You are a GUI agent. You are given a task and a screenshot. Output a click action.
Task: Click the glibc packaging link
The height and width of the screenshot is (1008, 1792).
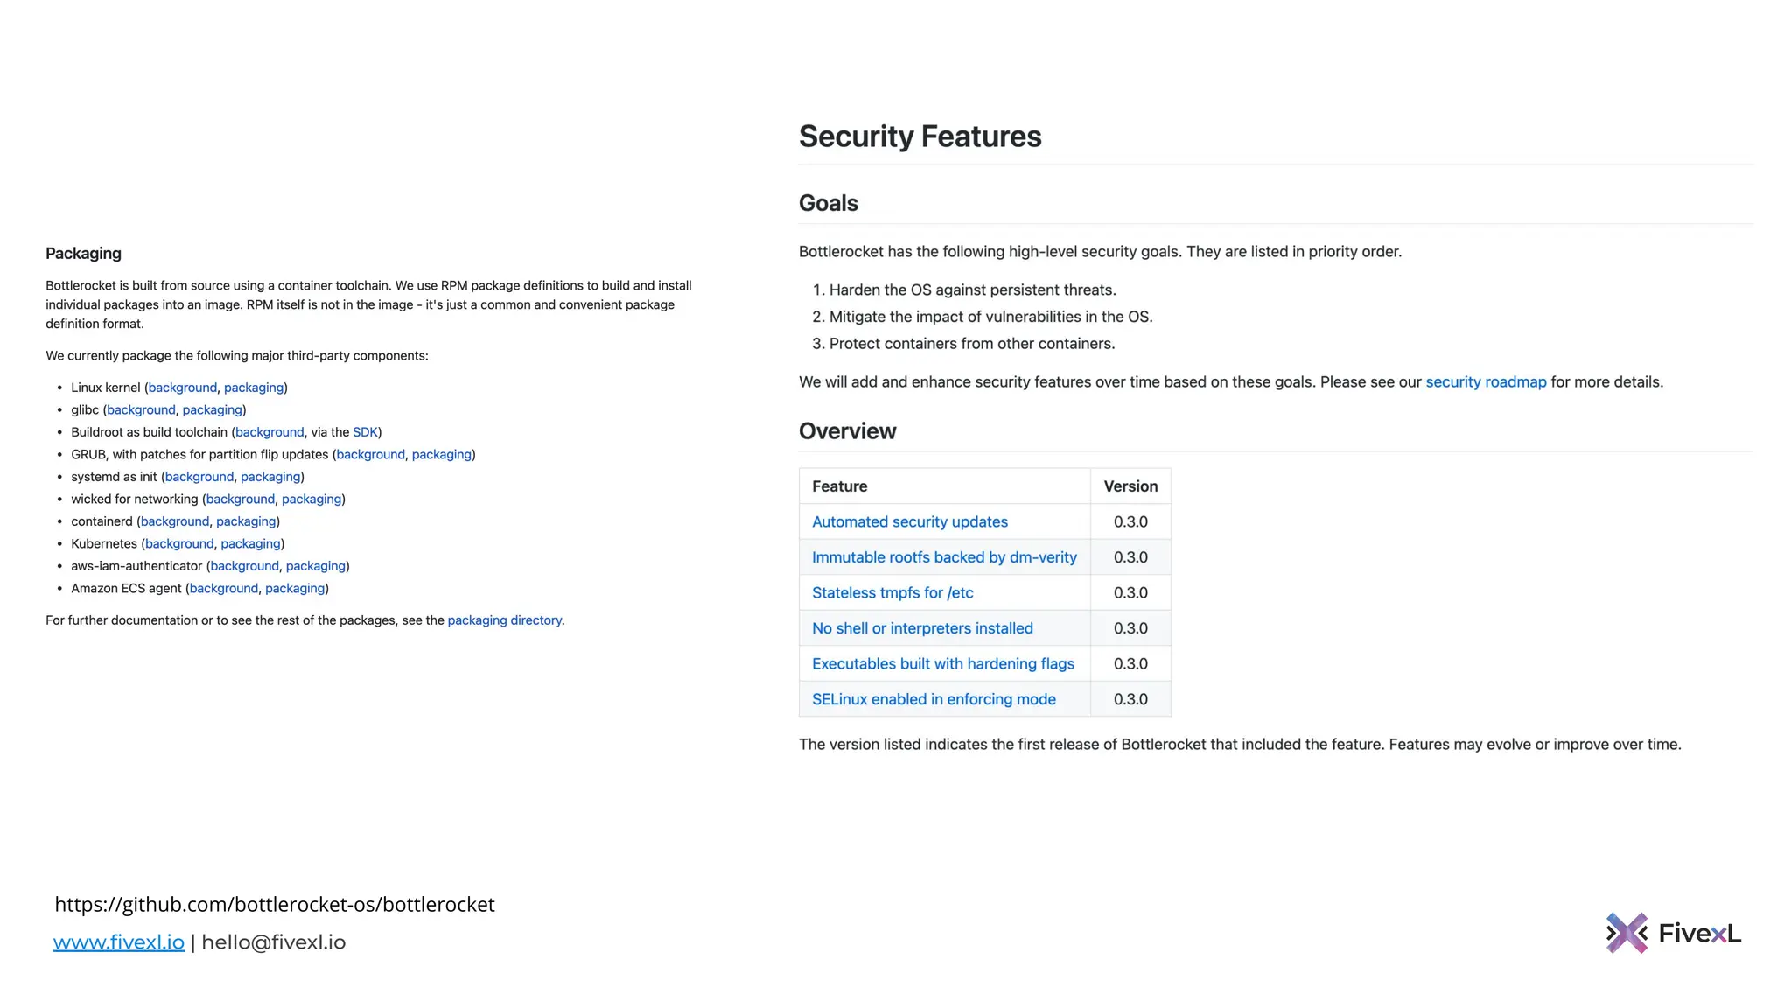click(x=212, y=410)
